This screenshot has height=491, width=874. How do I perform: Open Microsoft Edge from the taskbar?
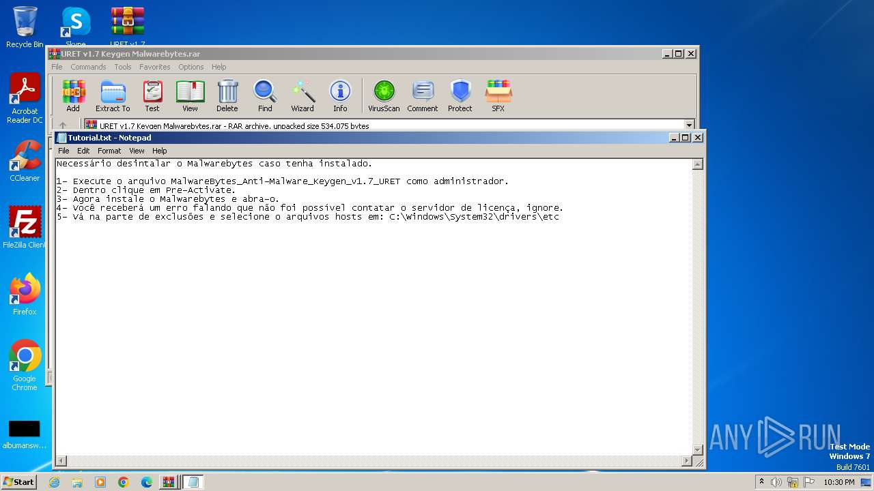coord(147,482)
